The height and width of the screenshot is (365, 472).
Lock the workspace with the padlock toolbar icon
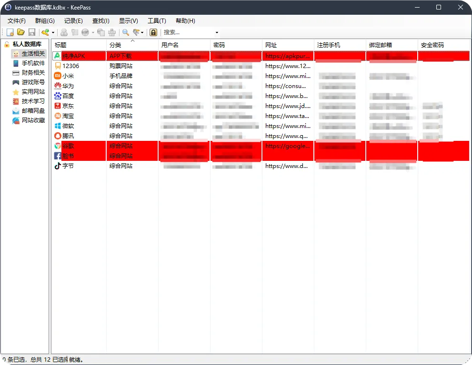tap(154, 32)
